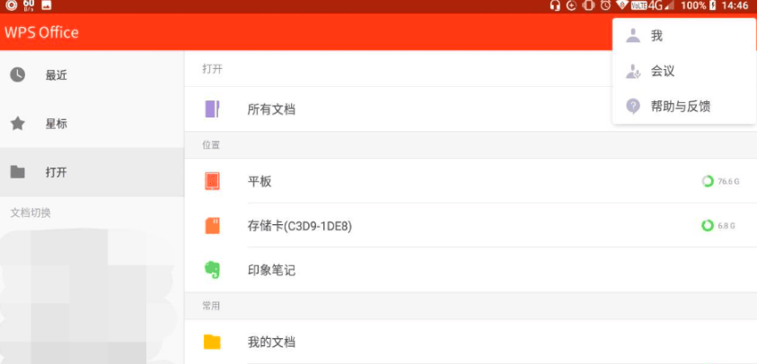Open 所有文档 list entry
The width and height of the screenshot is (757, 364).
point(471,109)
